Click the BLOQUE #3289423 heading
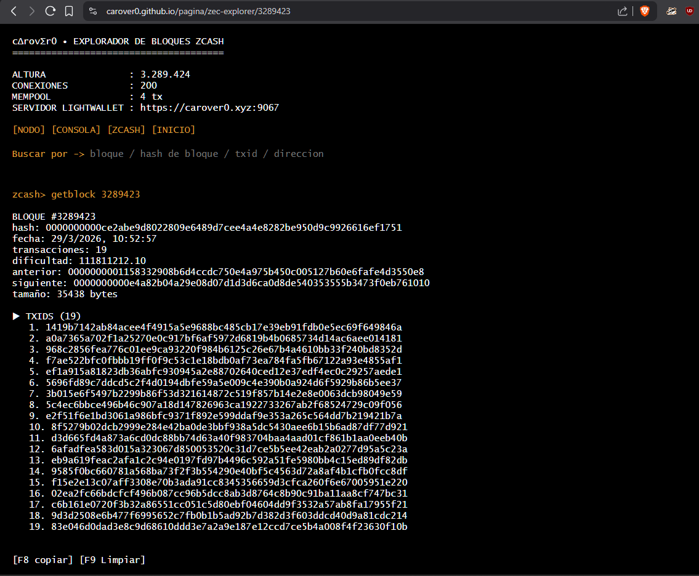699x576 pixels. pos(54,217)
